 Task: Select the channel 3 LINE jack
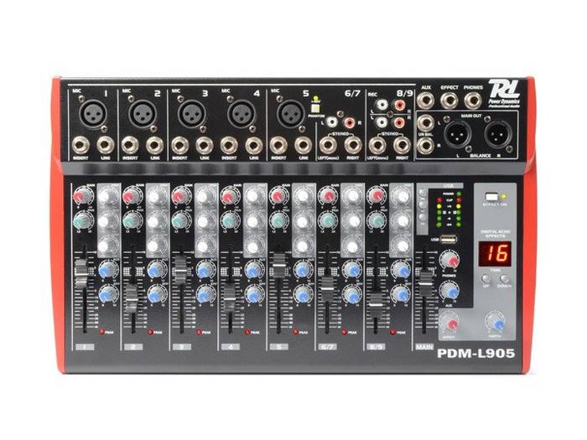(205, 146)
